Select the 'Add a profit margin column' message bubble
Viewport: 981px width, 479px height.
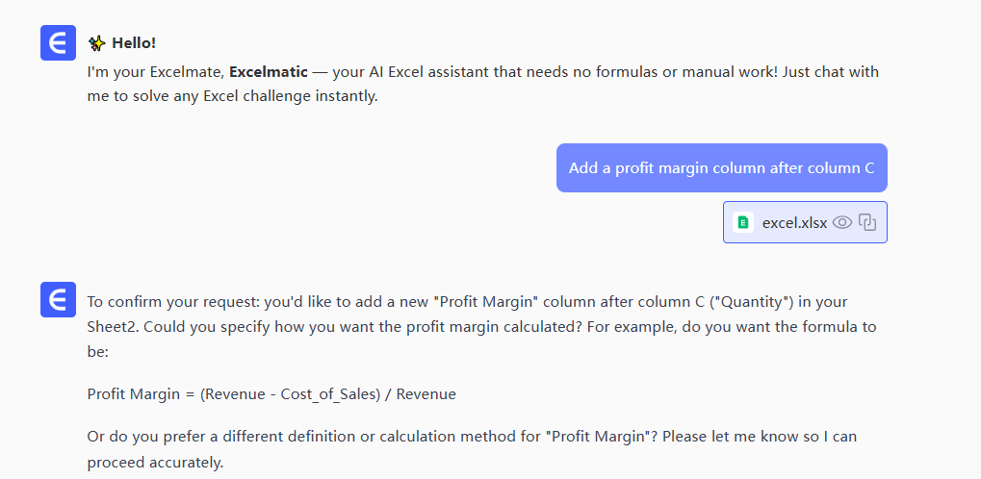point(721,168)
